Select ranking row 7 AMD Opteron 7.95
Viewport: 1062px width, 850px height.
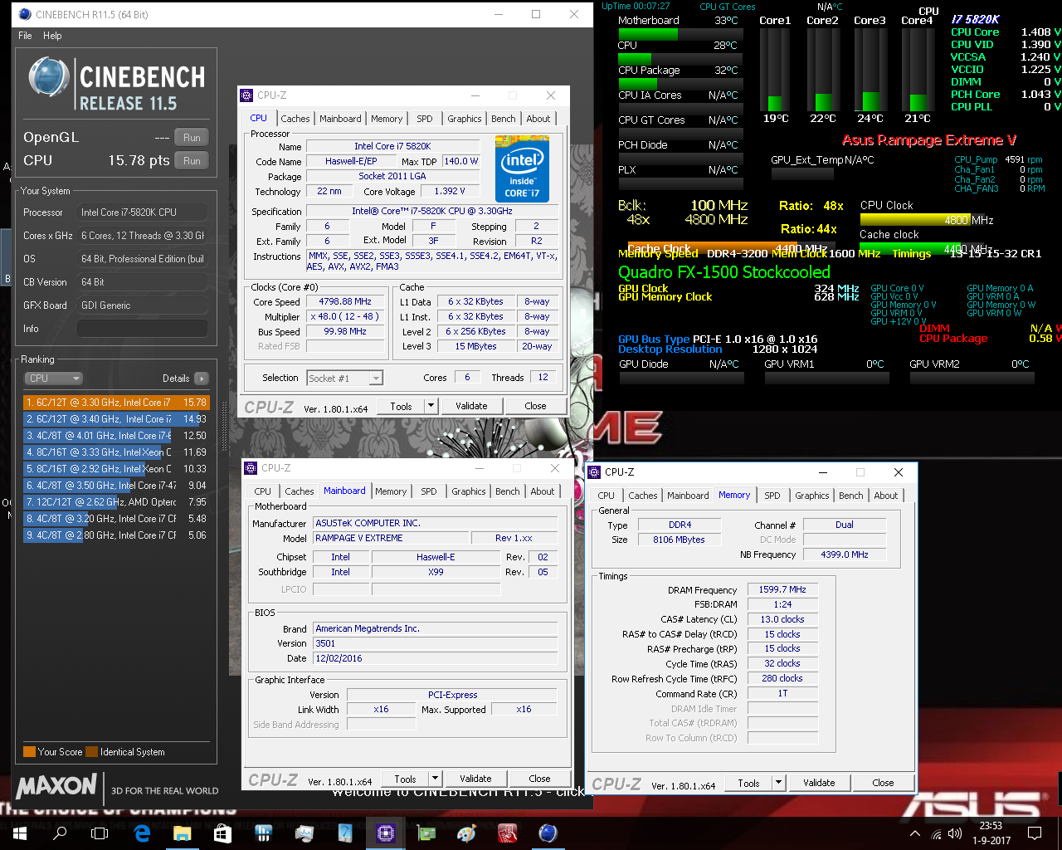coord(116,502)
